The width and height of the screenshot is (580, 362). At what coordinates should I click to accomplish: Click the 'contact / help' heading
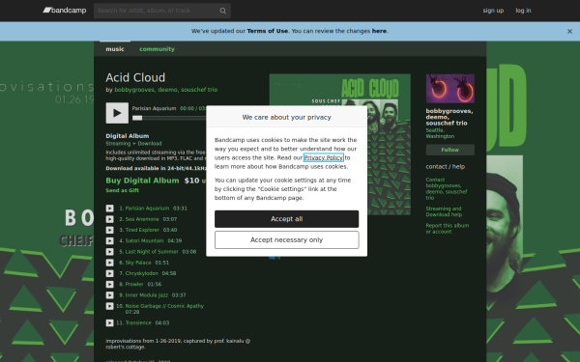point(446,167)
